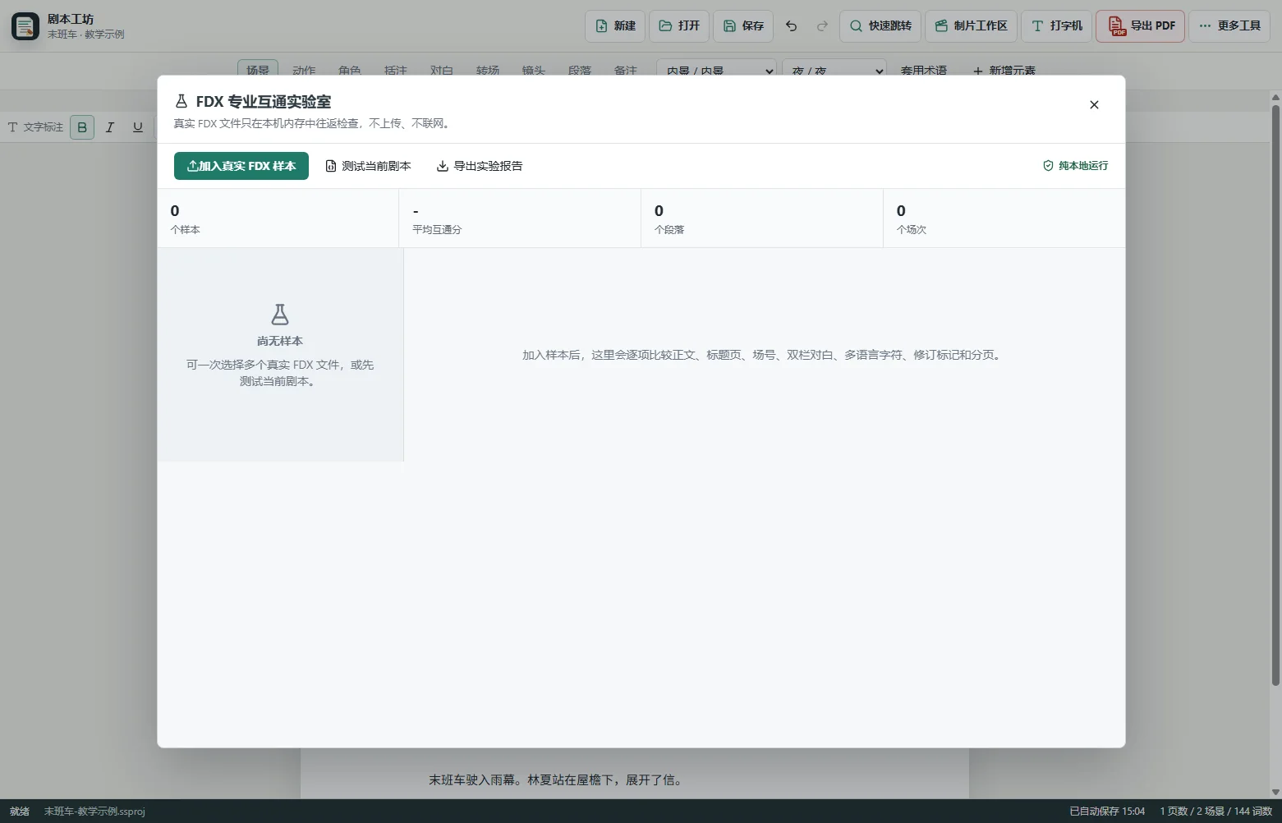Click the flask icon above 尚无样本
Viewport: 1282px width, 823px height.
coord(280,315)
